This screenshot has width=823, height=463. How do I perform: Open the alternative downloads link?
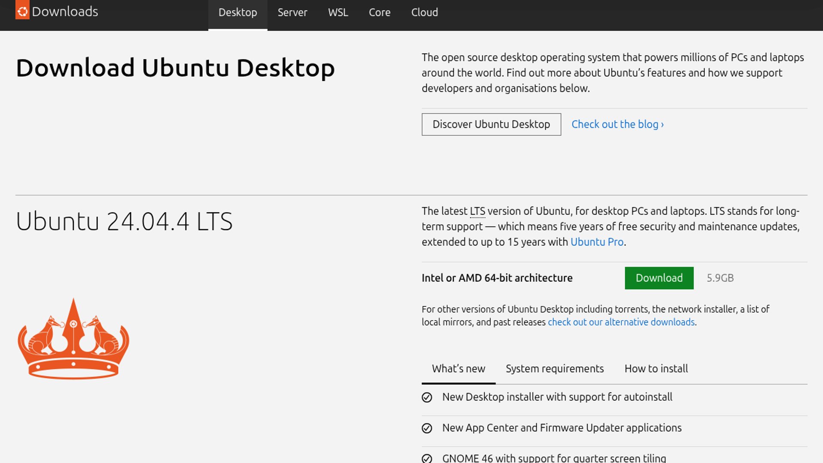(x=621, y=322)
